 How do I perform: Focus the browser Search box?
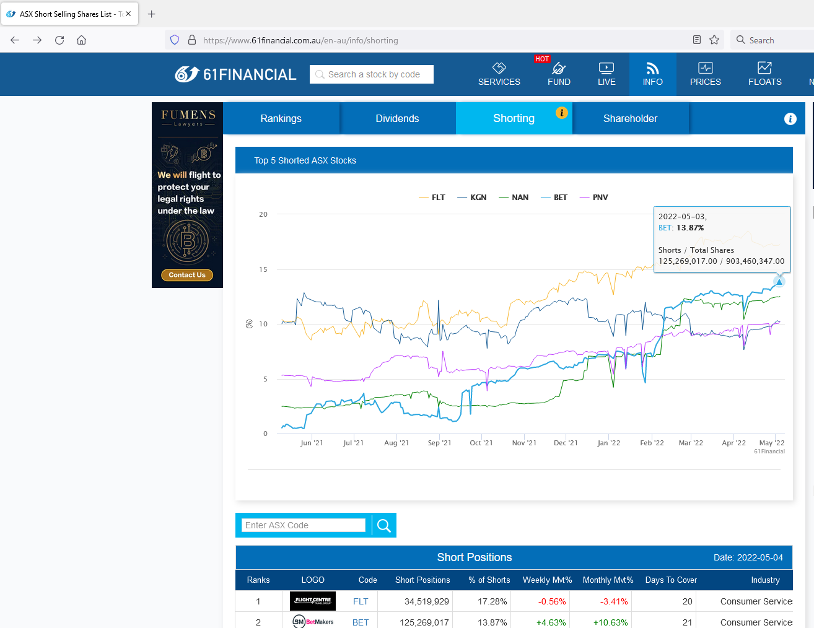coord(773,40)
